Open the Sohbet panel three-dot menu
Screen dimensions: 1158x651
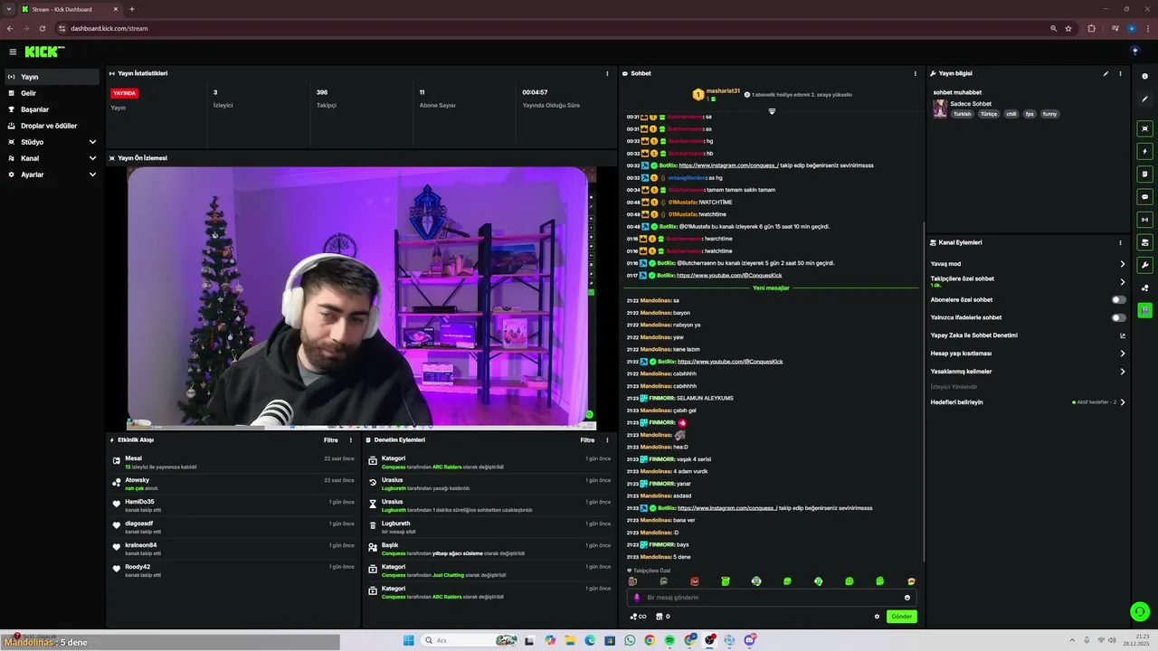coord(915,73)
